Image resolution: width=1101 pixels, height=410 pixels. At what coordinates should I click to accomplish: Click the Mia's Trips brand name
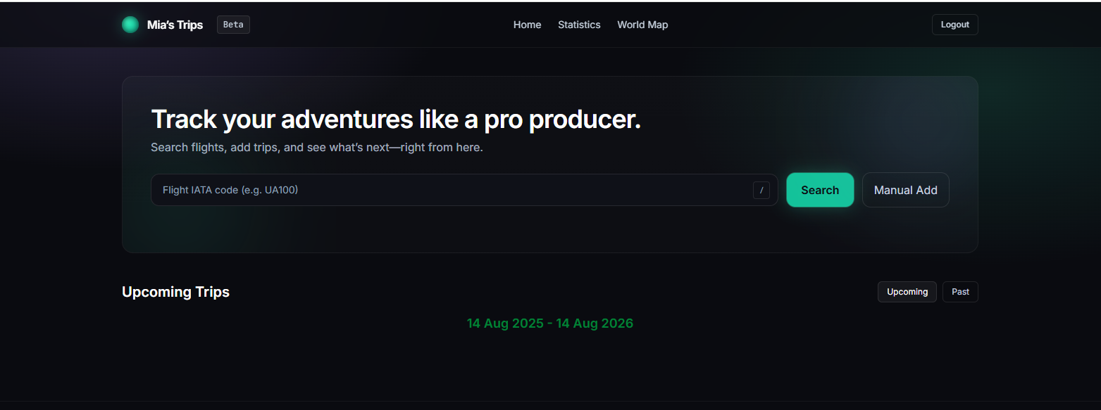pos(175,25)
